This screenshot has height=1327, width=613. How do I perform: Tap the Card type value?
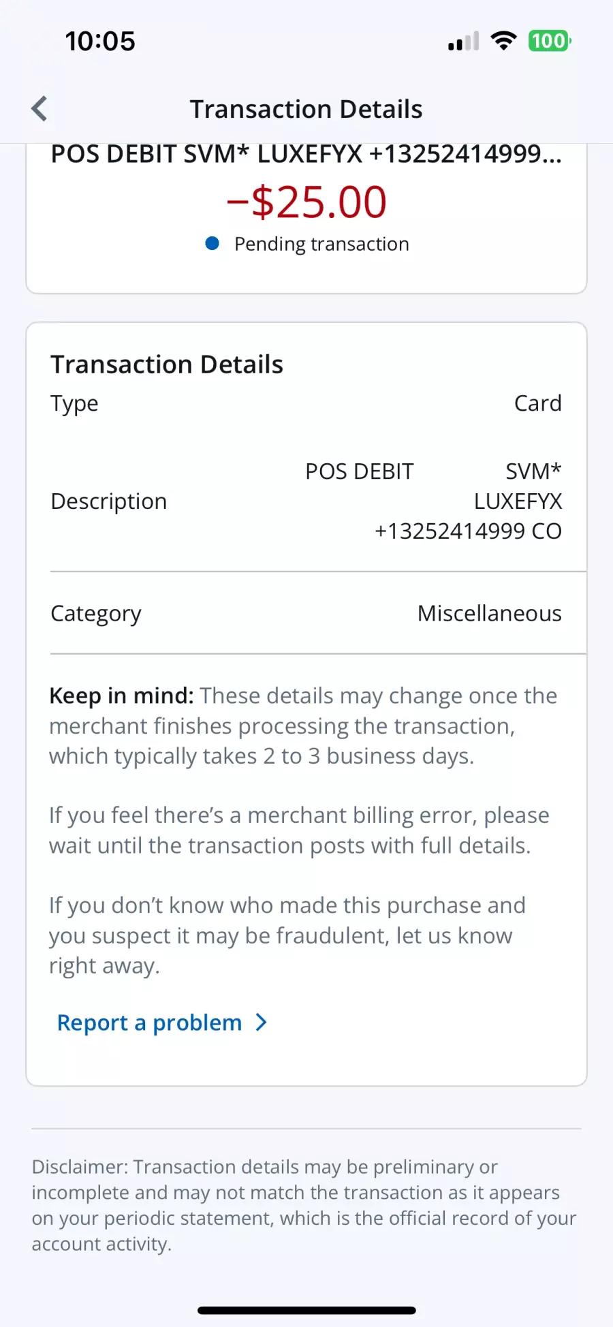click(537, 403)
